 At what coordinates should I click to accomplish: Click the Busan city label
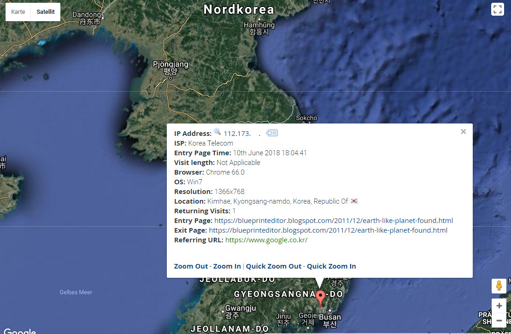coord(330,321)
